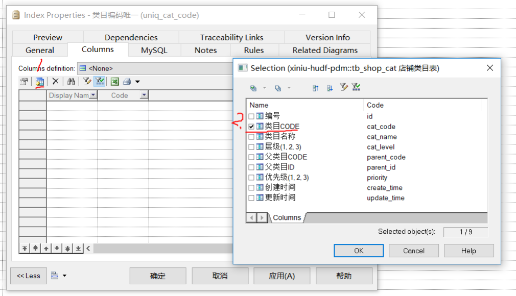Click the left scroll arrow in the columns grid
The image size is (516, 296).
(x=88, y=249)
